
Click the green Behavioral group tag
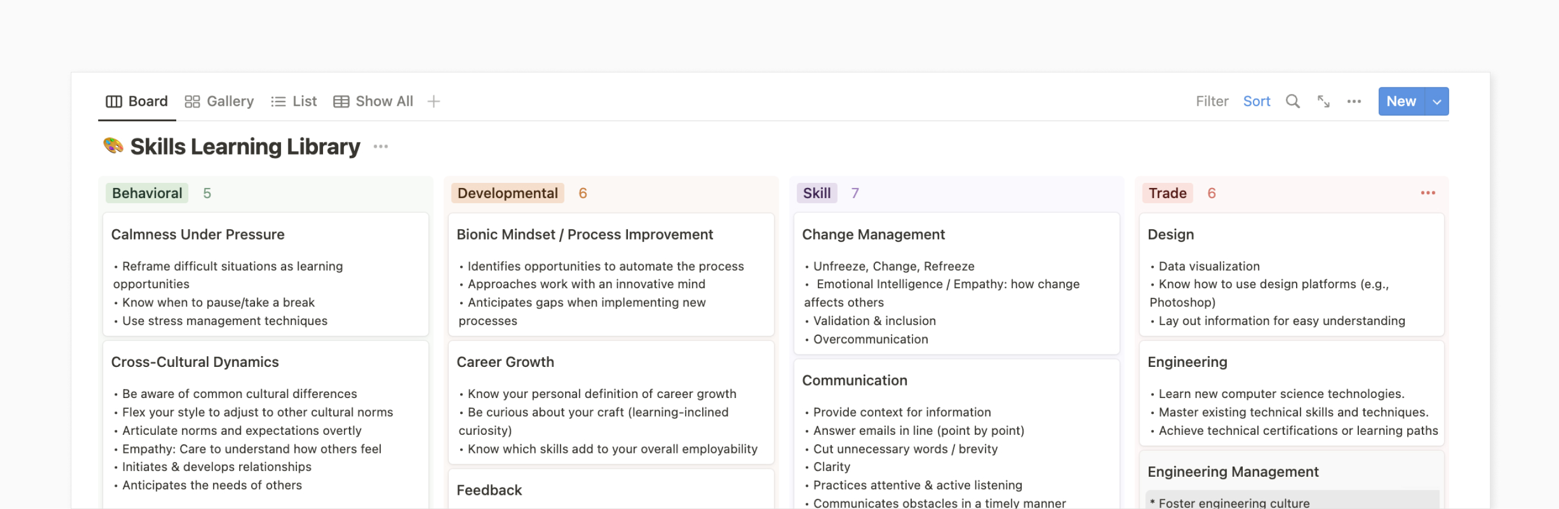pyautogui.click(x=147, y=193)
